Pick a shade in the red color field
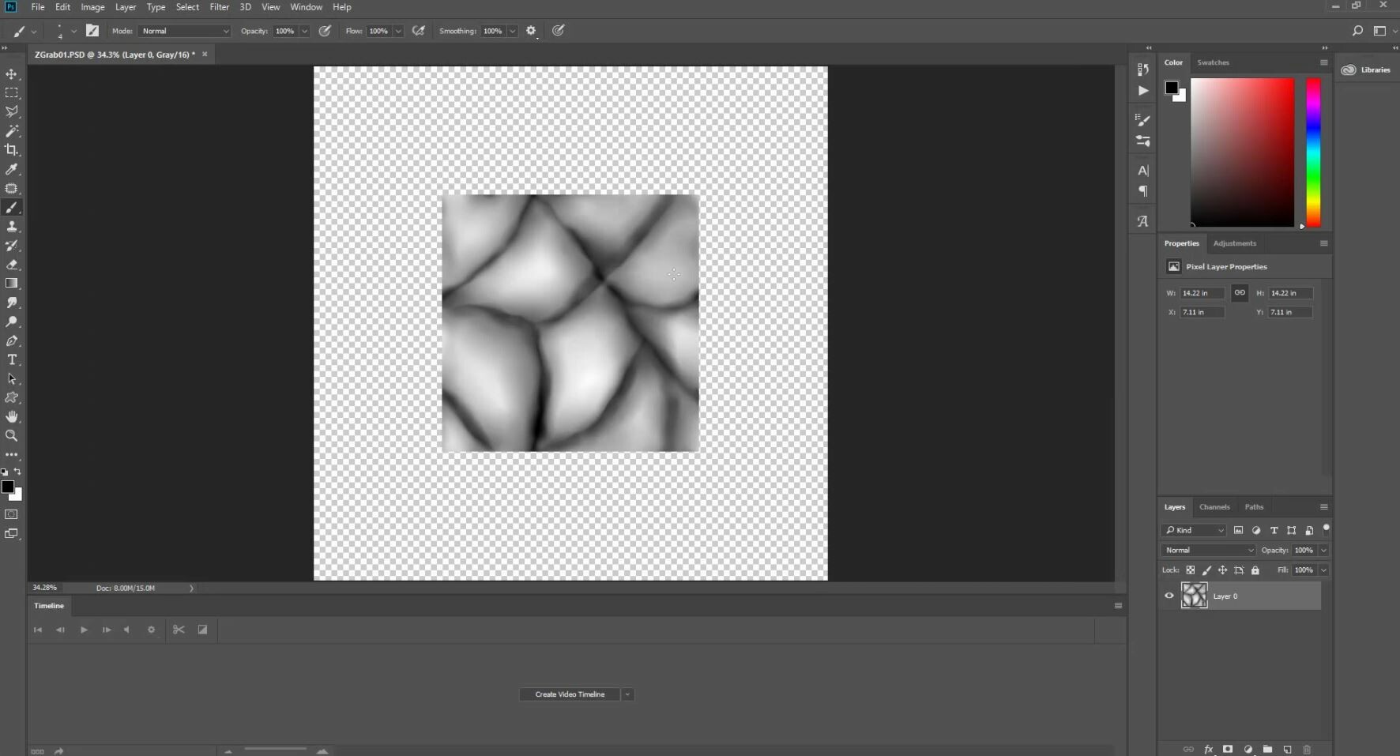Screen dimensions: 1400x756 click(x=1242, y=152)
